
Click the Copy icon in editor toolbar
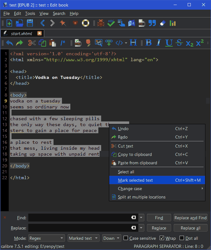coord(42,43)
